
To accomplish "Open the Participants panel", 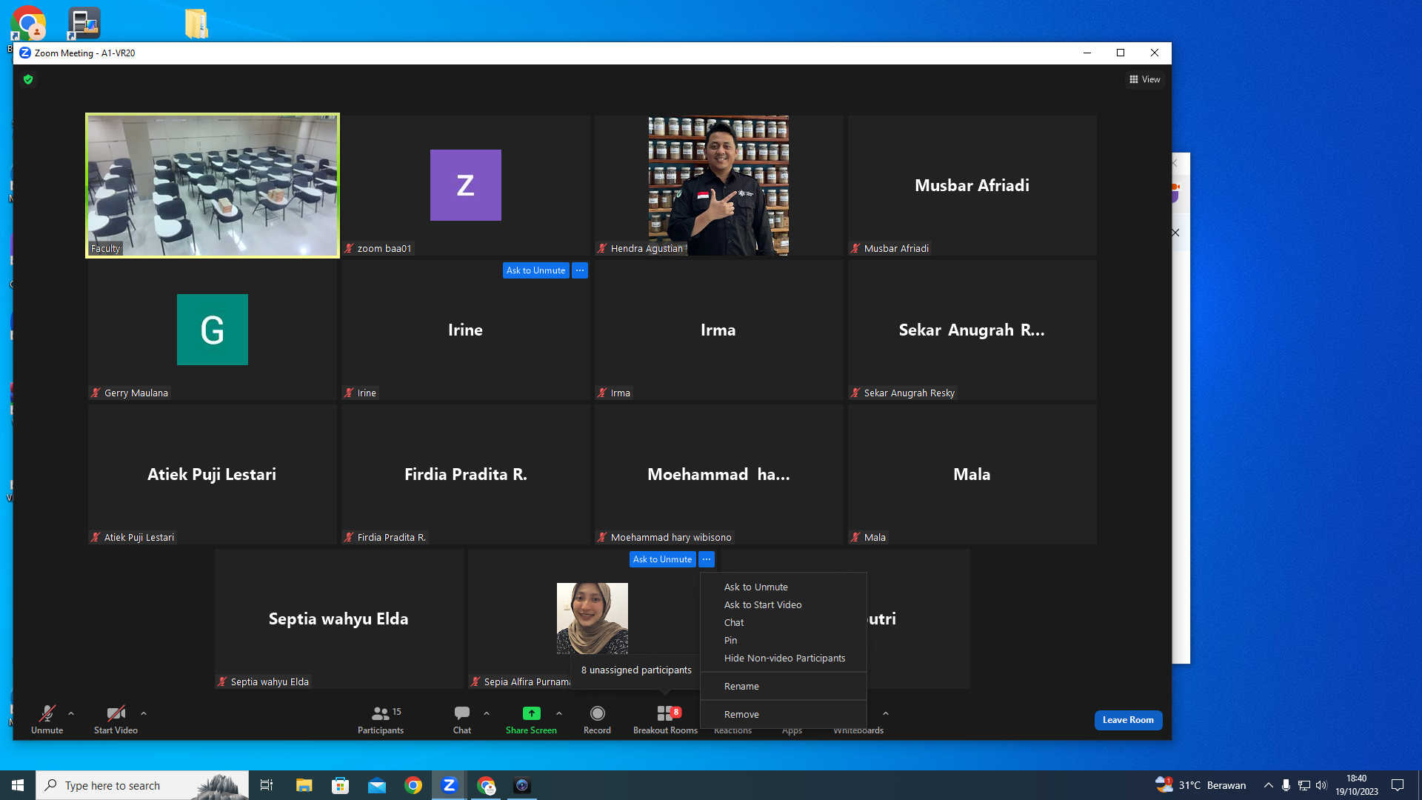I will coord(381,719).
